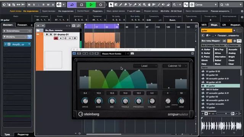The image size is (244, 137).
Task: Select the Line tool
Action: (159, 5)
